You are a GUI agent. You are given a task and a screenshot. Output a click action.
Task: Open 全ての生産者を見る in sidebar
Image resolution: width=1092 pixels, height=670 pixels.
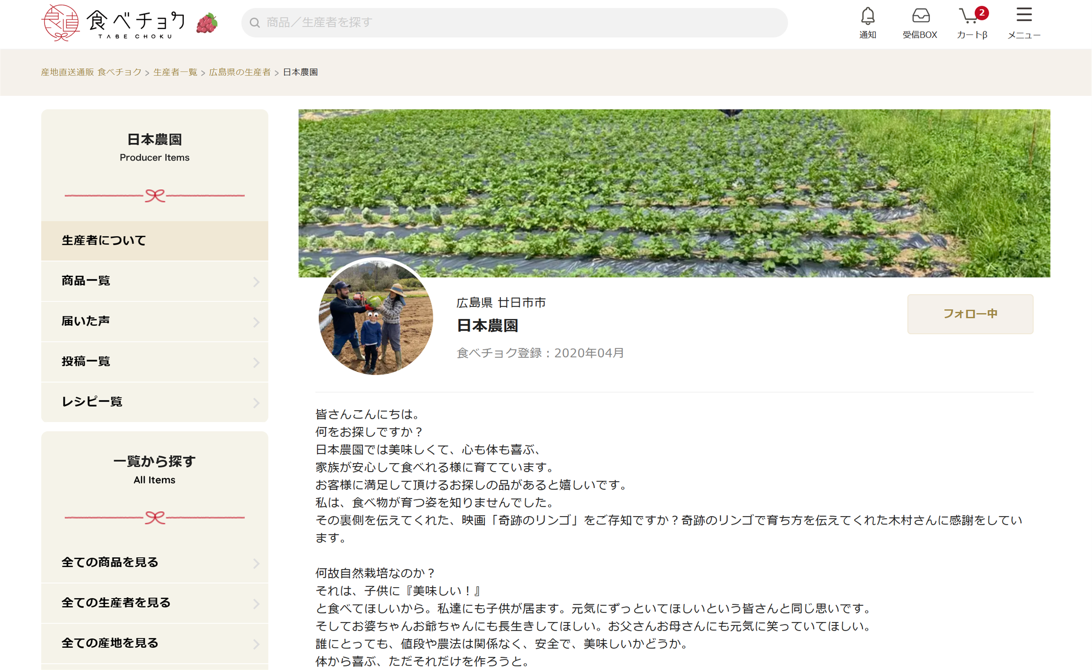(155, 603)
